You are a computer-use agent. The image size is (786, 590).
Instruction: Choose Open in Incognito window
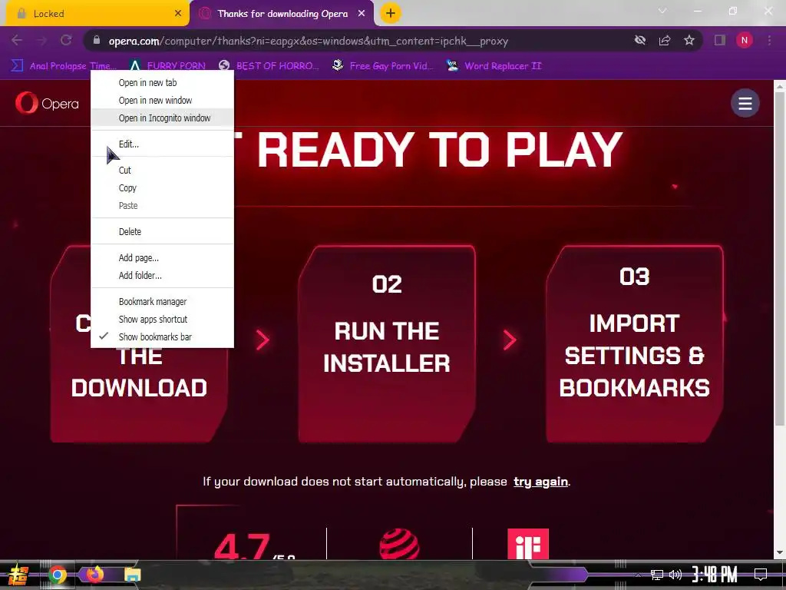point(162,118)
